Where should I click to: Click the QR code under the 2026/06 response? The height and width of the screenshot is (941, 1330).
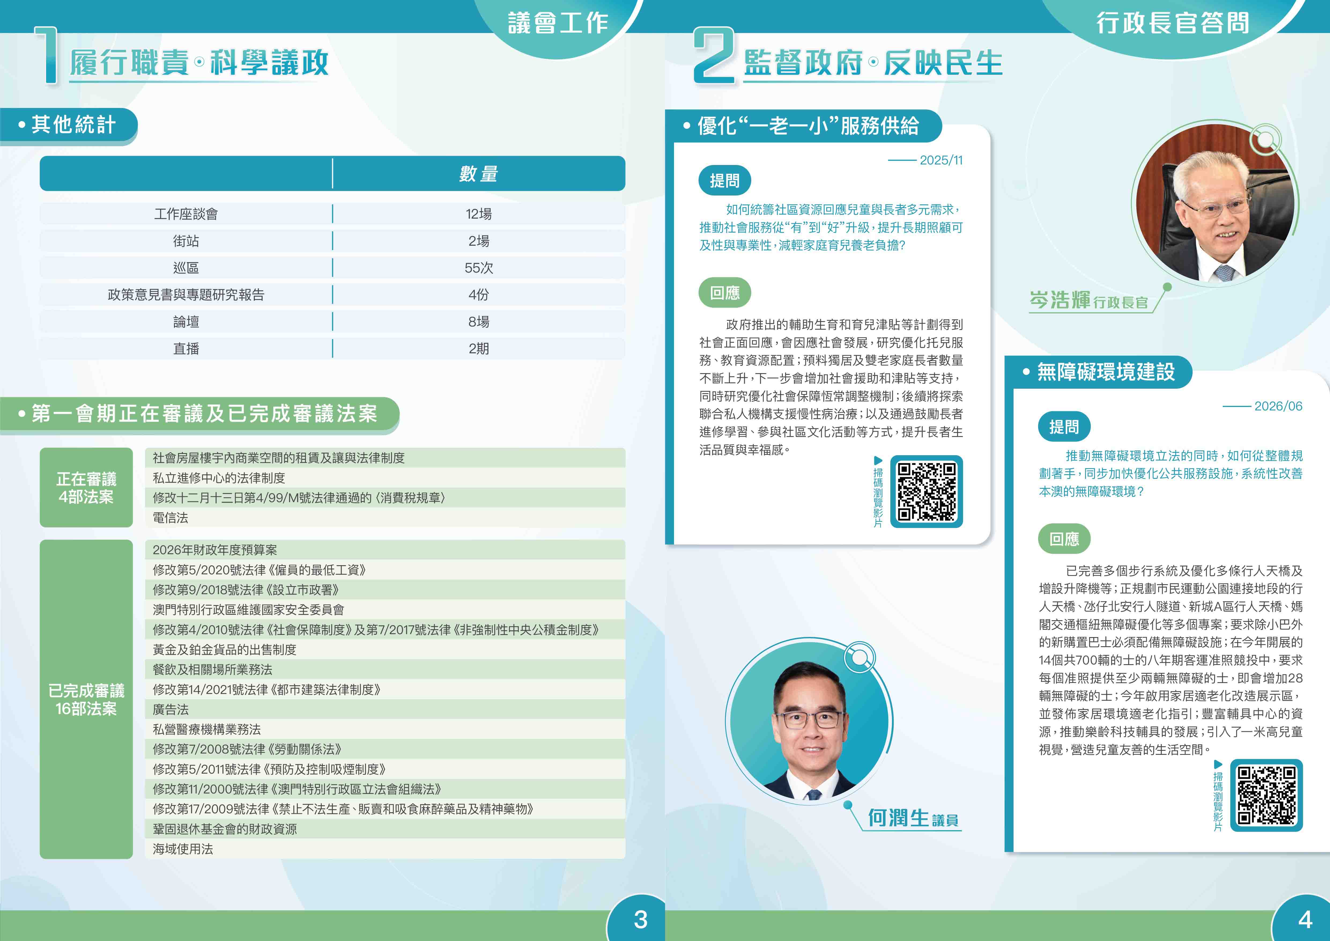(x=1266, y=795)
